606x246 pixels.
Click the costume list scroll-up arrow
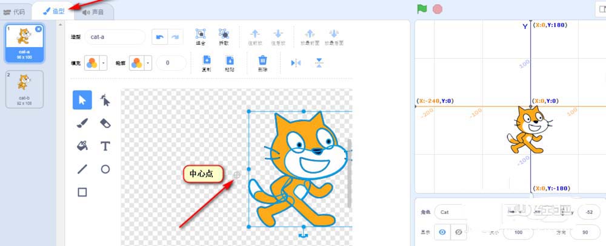click(59, 24)
